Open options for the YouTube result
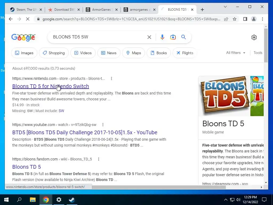Screen dimensions: 273x205 pos(103,125)
